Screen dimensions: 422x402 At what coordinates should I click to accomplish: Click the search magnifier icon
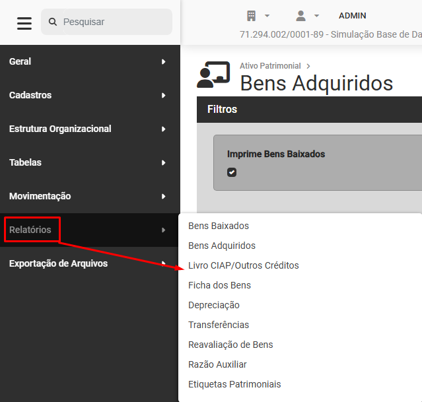pyautogui.click(x=53, y=22)
